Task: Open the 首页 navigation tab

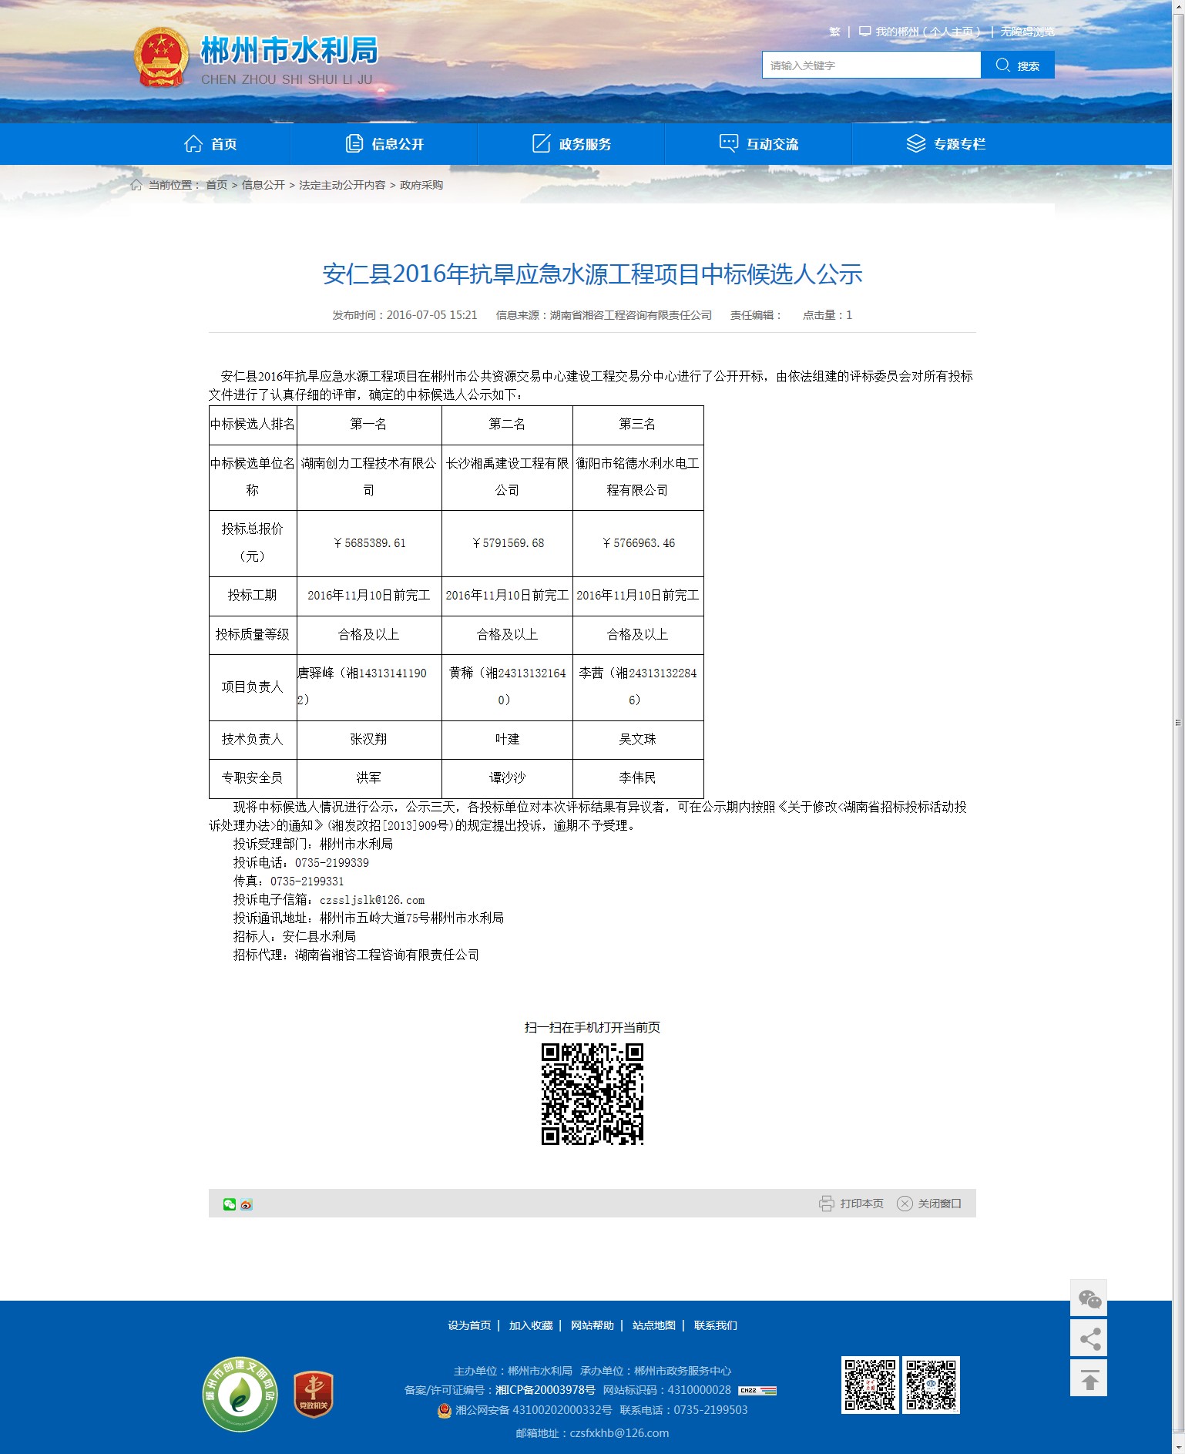Action: [x=210, y=143]
